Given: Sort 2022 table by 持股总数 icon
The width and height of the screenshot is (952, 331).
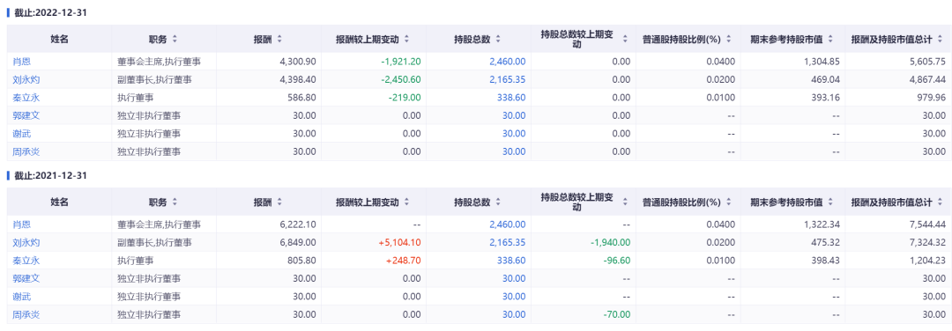Looking at the screenshot, I should point(498,39).
